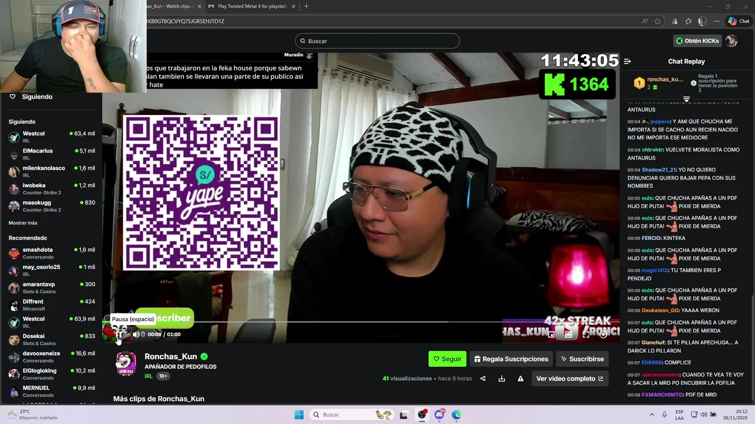Open Dosekai recommended channel

tap(52, 340)
